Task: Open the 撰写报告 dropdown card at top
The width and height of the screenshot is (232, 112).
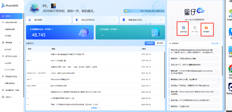Action: tap(49, 20)
